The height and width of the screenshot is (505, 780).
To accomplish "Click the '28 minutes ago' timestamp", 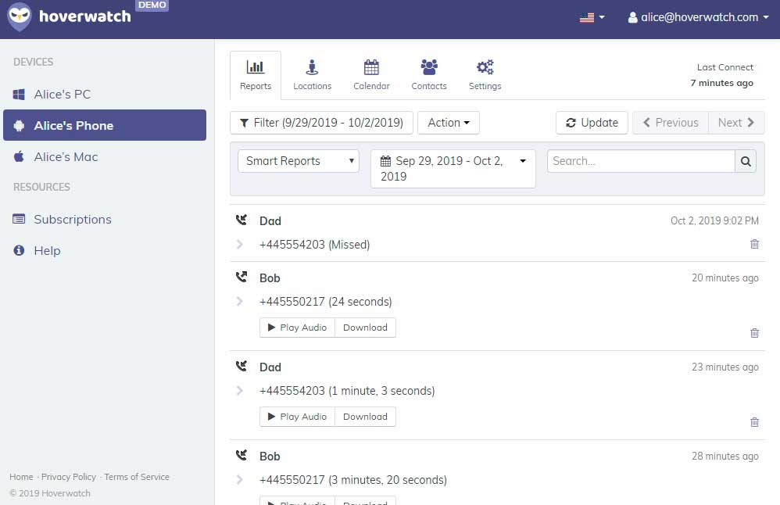I will [x=725, y=457].
